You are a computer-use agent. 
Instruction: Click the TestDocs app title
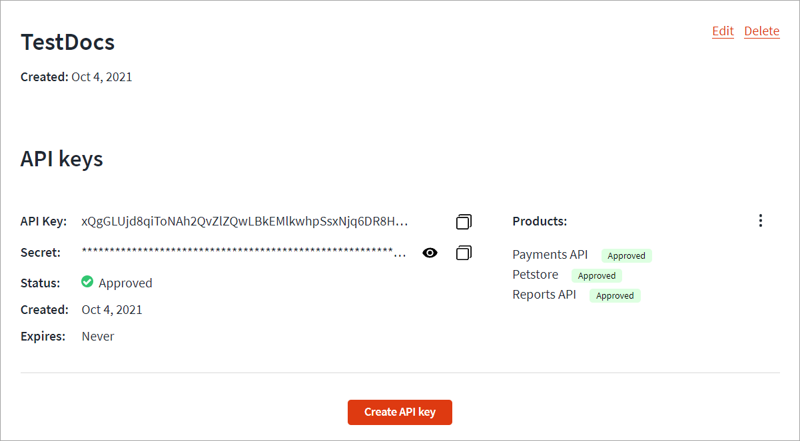click(x=68, y=42)
